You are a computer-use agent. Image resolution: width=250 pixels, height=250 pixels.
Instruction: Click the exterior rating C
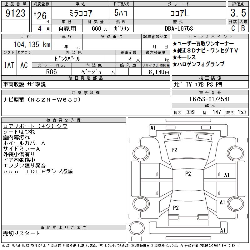click(x=233, y=28)
